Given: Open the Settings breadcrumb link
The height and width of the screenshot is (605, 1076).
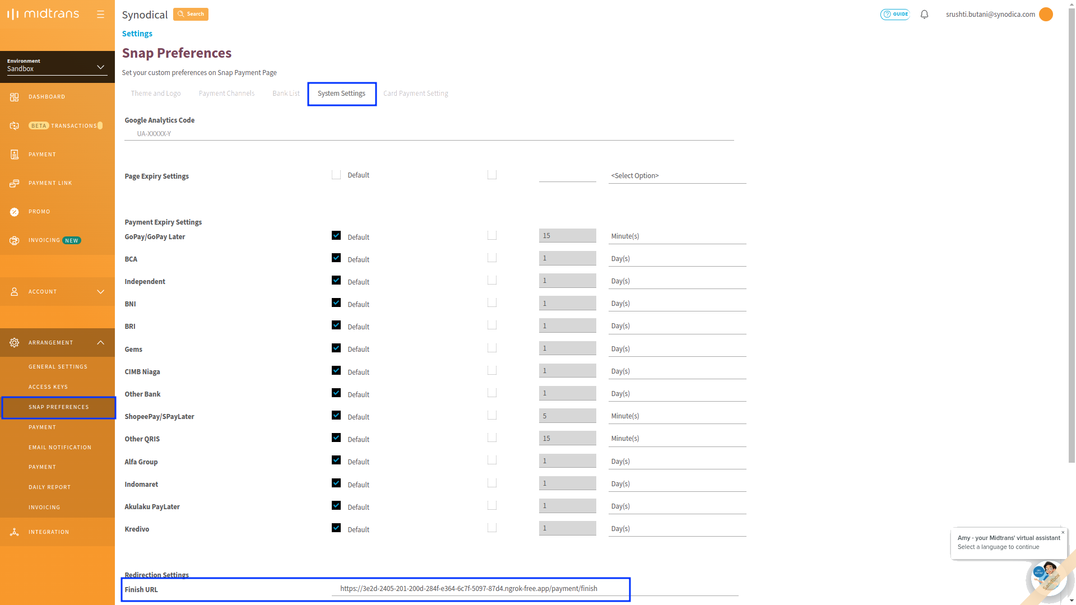Looking at the screenshot, I should (137, 34).
